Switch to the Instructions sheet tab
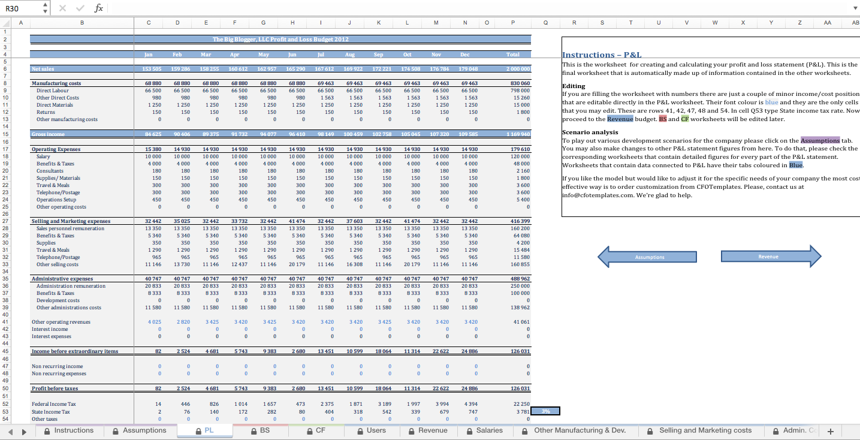The height and width of the screenshot is (440, 860). coord(69,430)
